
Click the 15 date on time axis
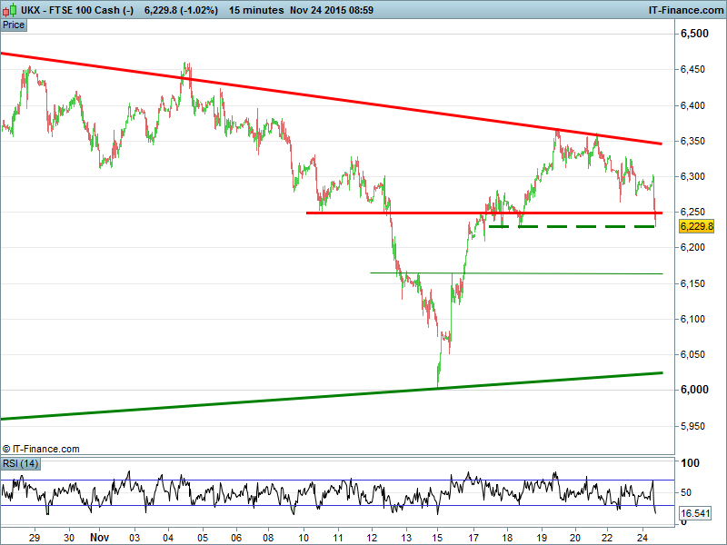click(437, 537)
